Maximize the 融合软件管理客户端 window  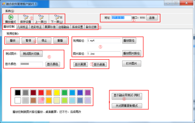point(176,3)
